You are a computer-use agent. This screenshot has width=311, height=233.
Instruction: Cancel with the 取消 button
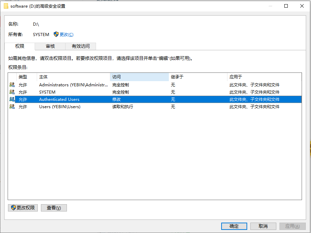pos(263,226)
